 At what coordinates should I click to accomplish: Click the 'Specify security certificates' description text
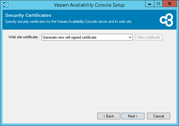click(x=68, y=22)
